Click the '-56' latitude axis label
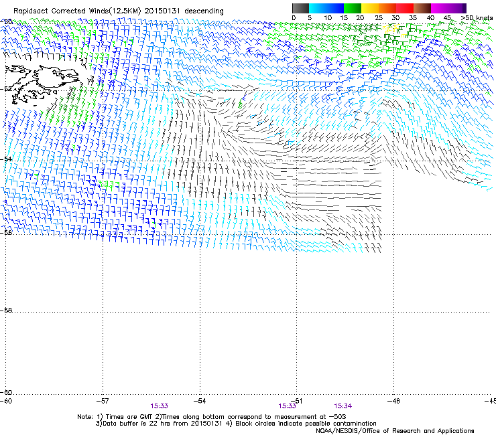The image size is (496, 435). coord(6,233)
